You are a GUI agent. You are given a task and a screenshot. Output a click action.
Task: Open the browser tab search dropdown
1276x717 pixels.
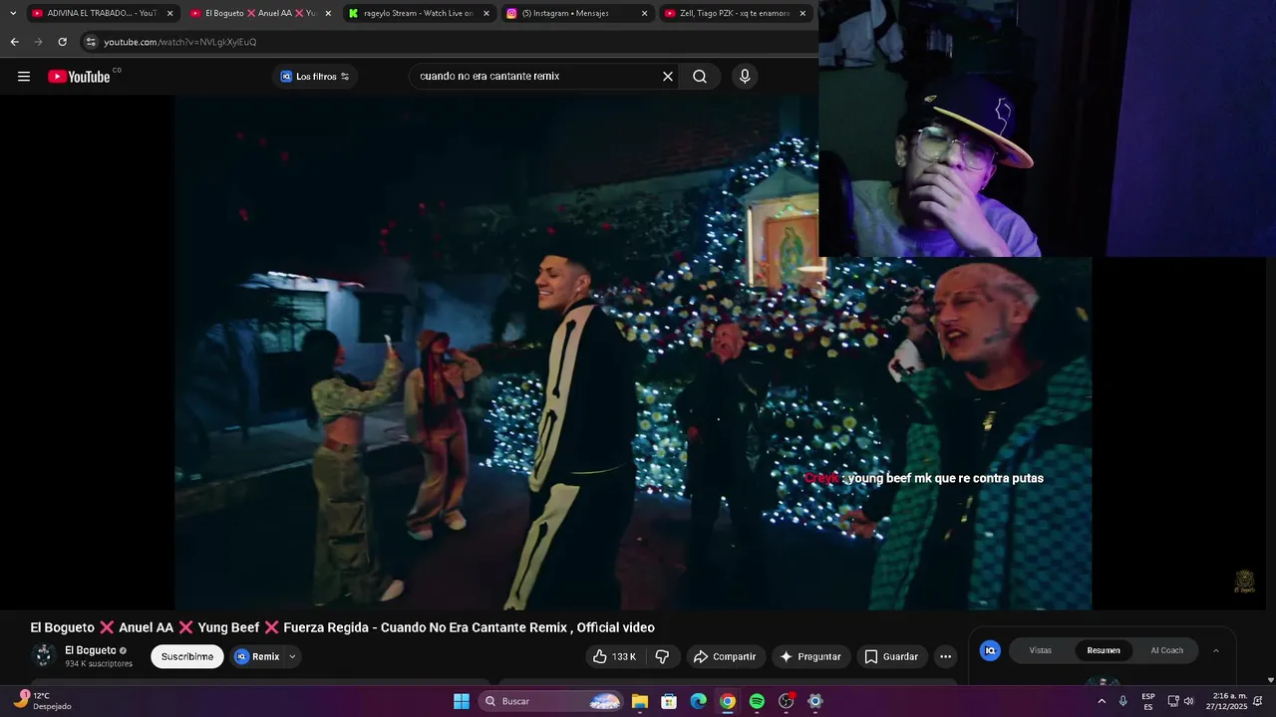13,13
